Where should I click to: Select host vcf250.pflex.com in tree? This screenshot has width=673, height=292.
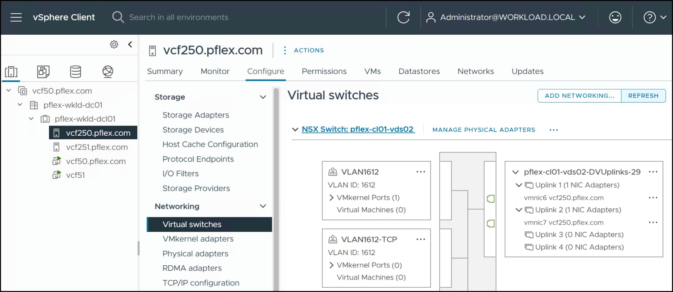(x=93, y=133)
